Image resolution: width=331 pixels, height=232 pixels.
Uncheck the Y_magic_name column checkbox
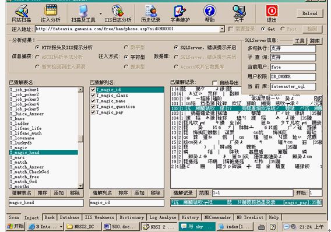(93, 101)
